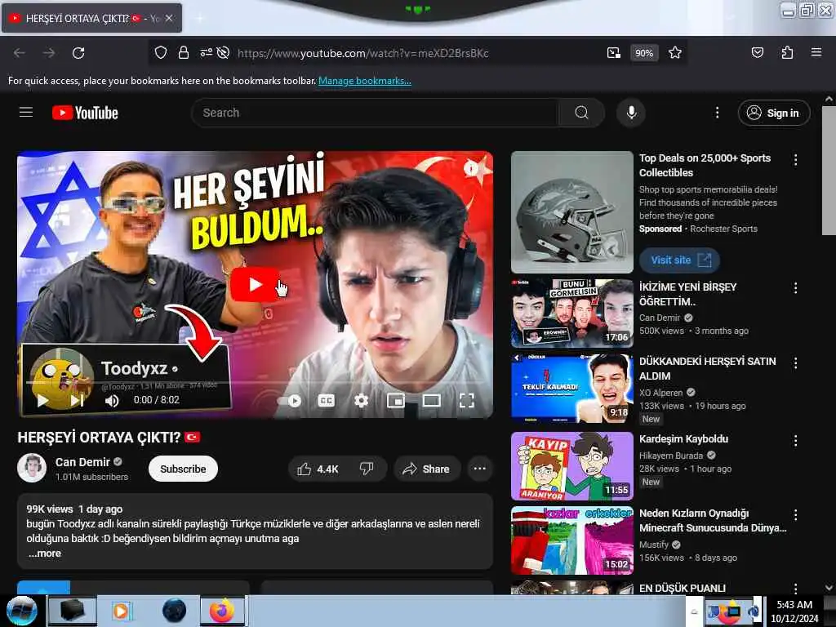
Task: Play video with the red center play button
Action: [255, 285]
